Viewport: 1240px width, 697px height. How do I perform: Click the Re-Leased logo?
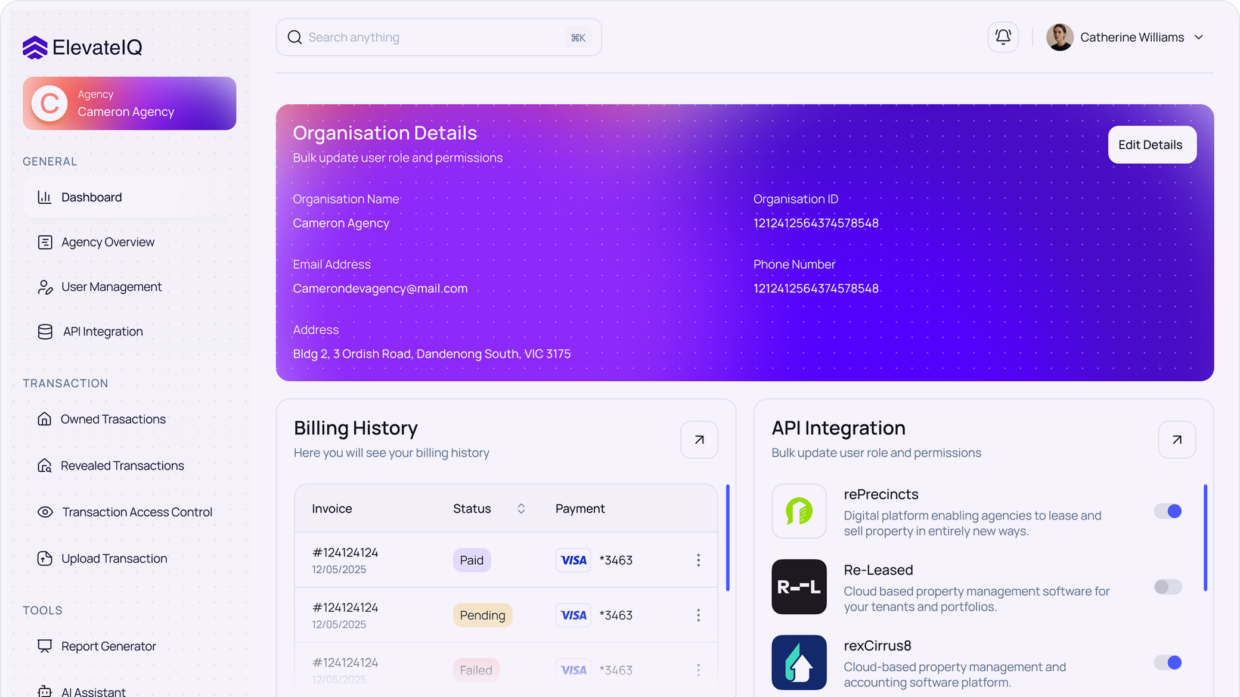tap(799, 587)
